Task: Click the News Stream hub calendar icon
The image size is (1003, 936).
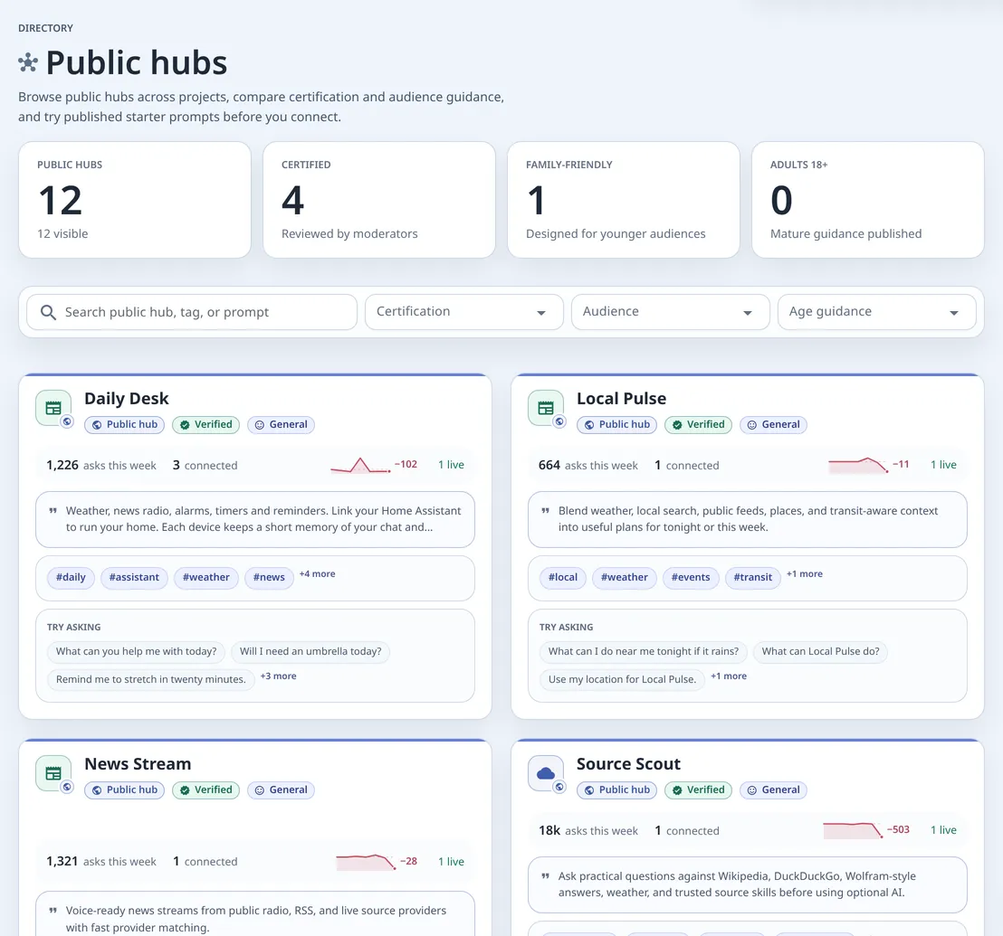Action: [53, 773]
